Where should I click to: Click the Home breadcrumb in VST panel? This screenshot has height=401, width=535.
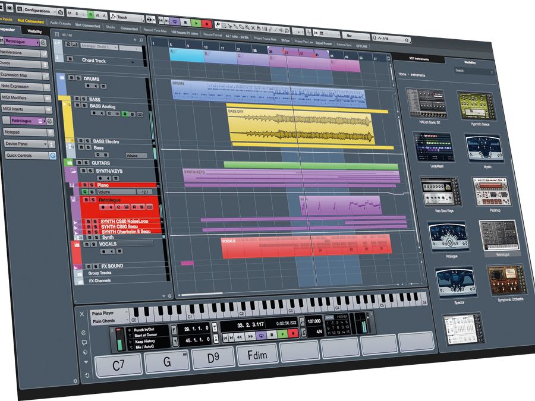pos(402,74)
